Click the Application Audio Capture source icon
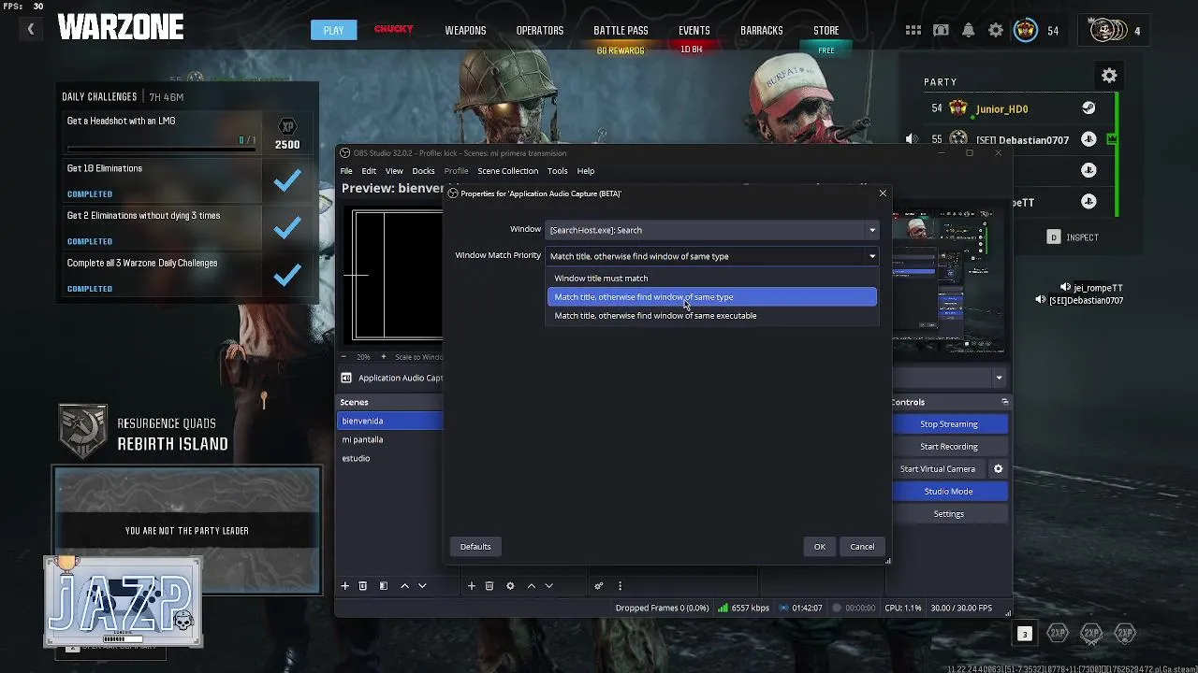The image size is (1198, 673). point(346,378)
